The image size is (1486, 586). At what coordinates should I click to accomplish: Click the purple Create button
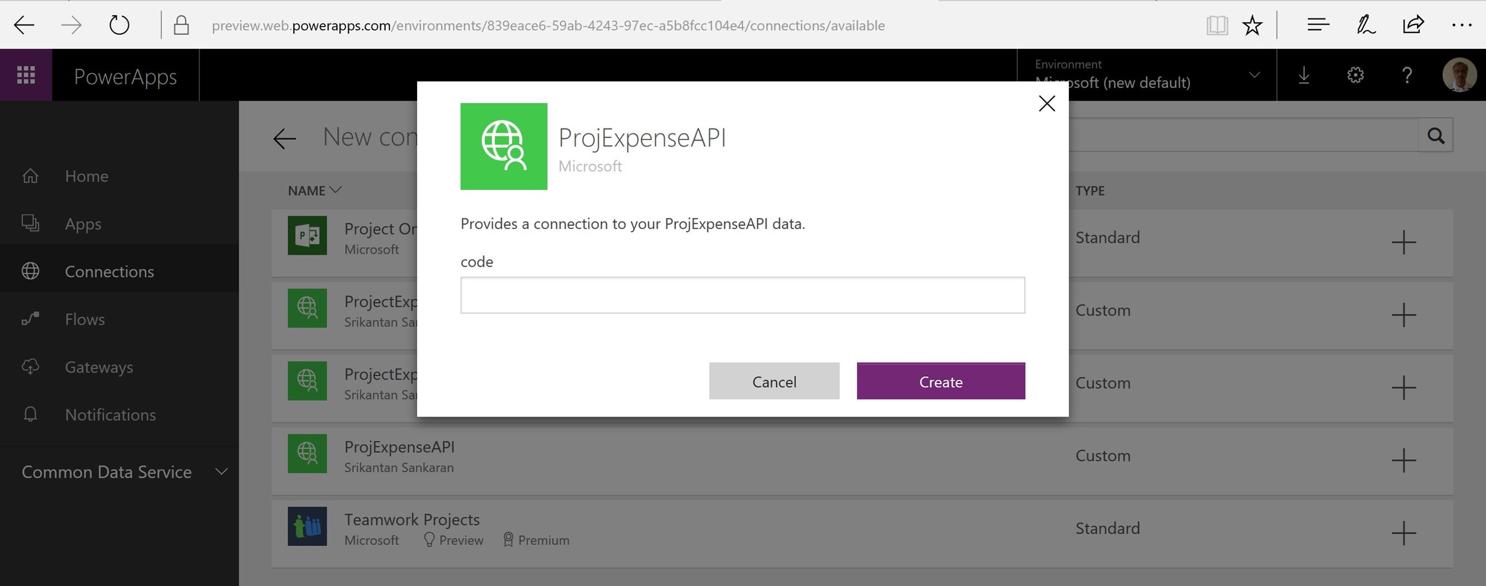[940, 381]
